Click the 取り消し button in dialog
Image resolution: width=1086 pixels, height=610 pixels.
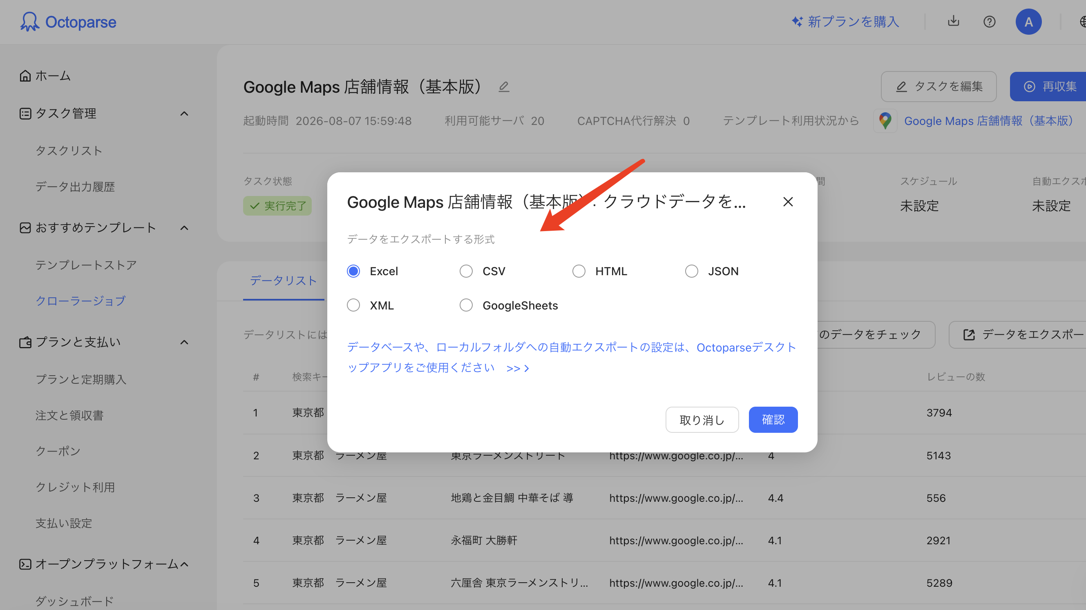(x=702, y=420)
